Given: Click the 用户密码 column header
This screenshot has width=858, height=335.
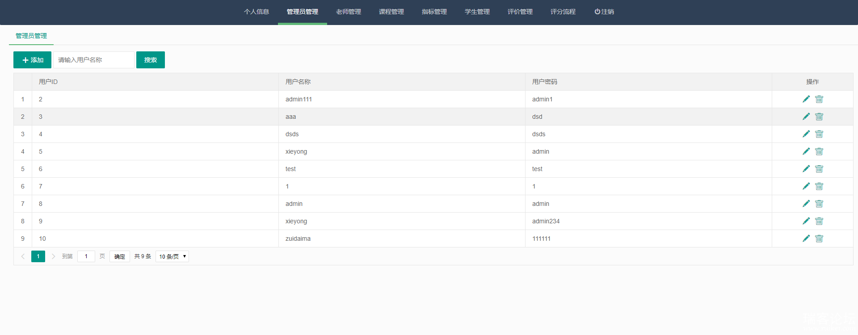Looking at the screenshot, I should click(x=648, y=82).
